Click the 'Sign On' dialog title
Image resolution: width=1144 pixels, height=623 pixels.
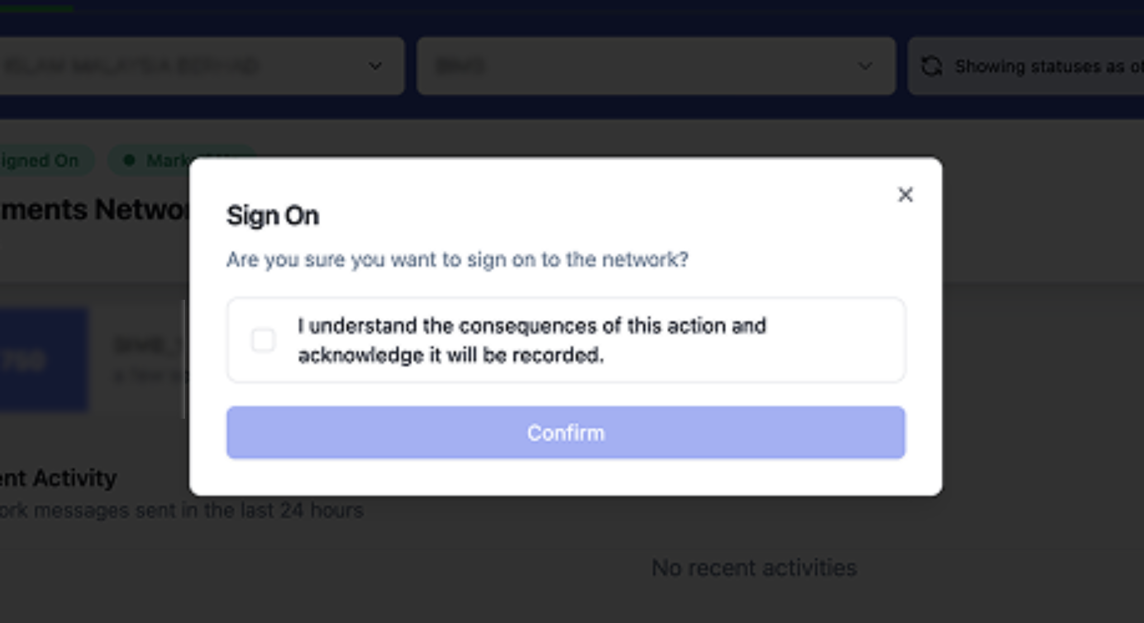[273, 215]
